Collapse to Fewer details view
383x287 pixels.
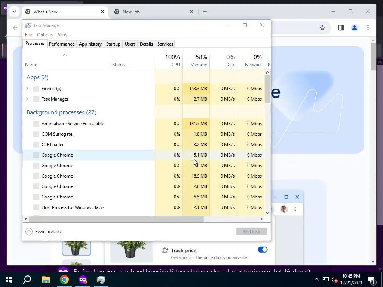point(43,232)
